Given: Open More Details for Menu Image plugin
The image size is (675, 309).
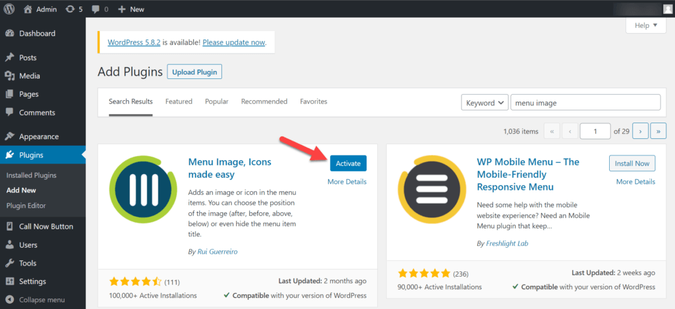Looking at the screenshot, I should tap(347, 182).
